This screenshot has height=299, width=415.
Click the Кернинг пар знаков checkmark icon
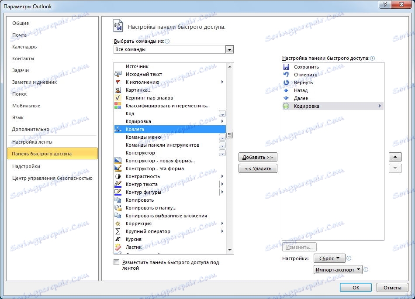coord(118,97)
